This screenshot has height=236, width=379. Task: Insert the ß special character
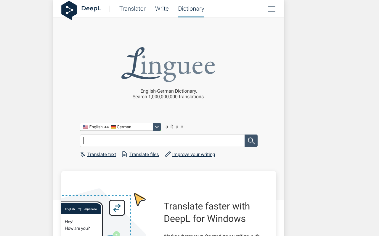click(172, 127)
